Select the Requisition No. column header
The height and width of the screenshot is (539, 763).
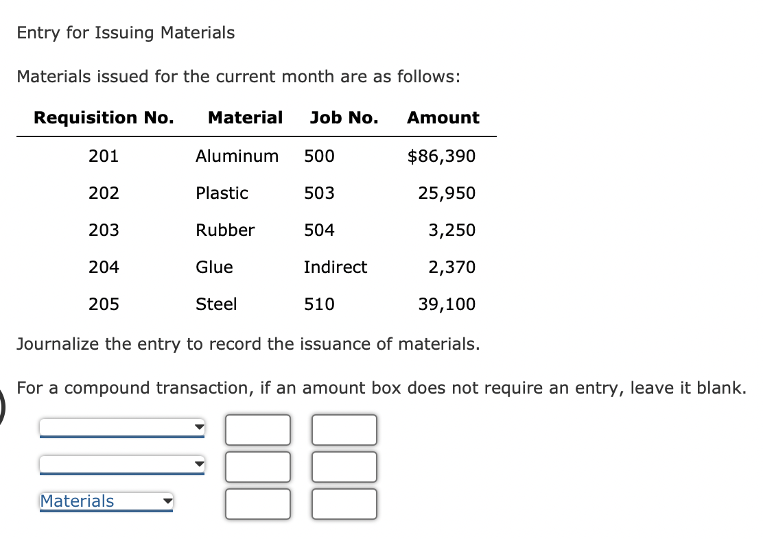coord(102,117)
